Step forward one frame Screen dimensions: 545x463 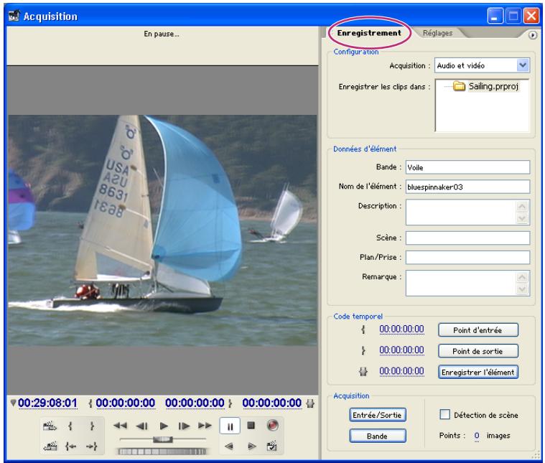pos(184,426)
